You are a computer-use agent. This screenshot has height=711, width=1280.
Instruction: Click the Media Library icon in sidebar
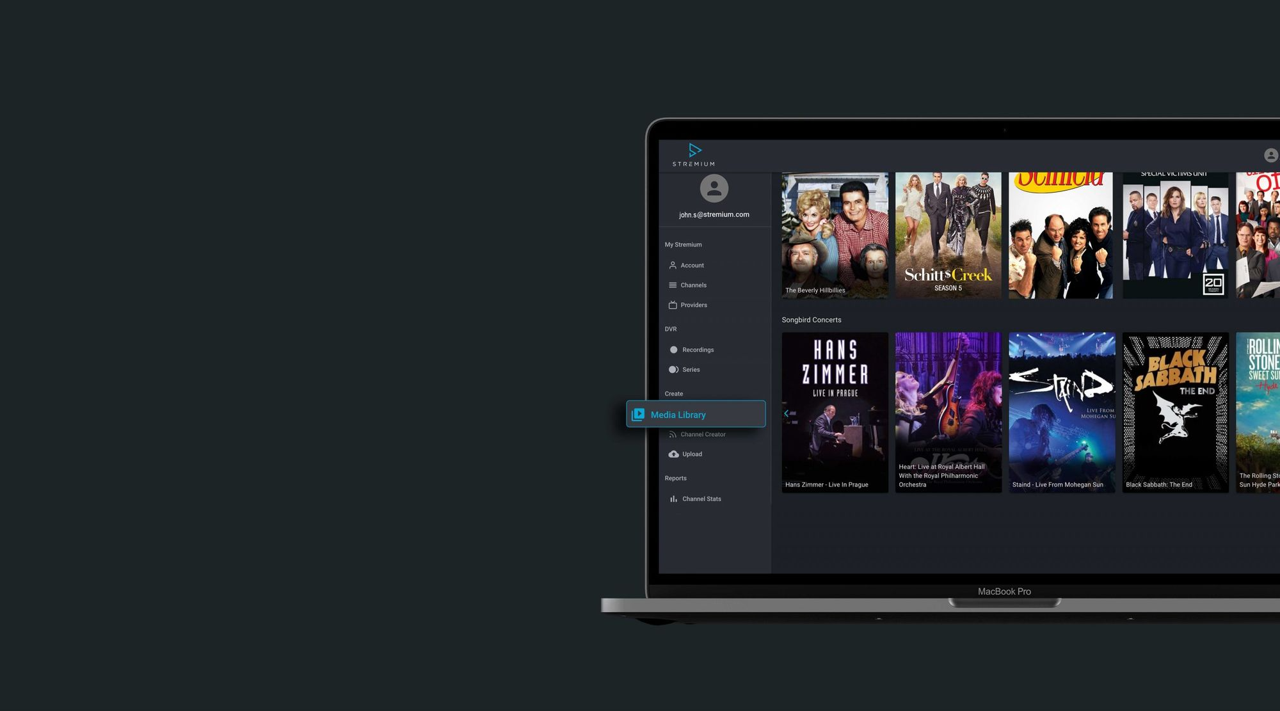coord(637,413)
